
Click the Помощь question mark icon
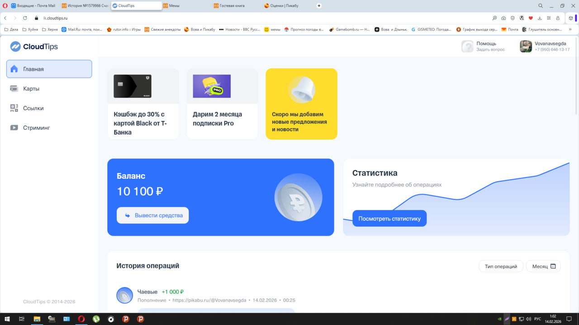467,46
